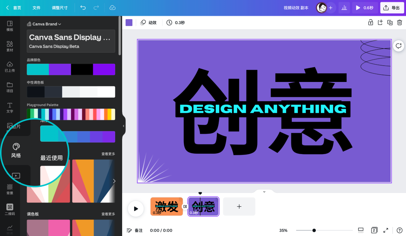Image resolution: width=406 pixels, height=236 pixels.
Task: Apply the 中性调色板 neutral palette
Action: click(71, 92)
